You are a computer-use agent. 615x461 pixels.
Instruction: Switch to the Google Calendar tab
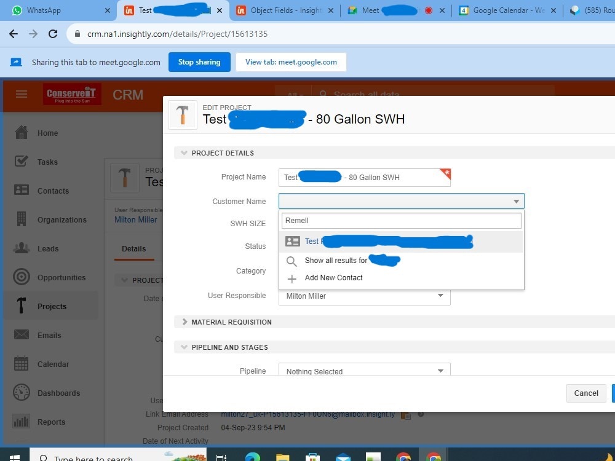(x=507, y=10)
